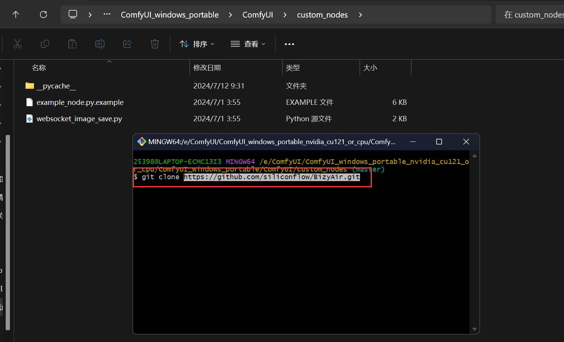
Task: Open Git Bash window icon menu
Action: (x=142, y=142)
